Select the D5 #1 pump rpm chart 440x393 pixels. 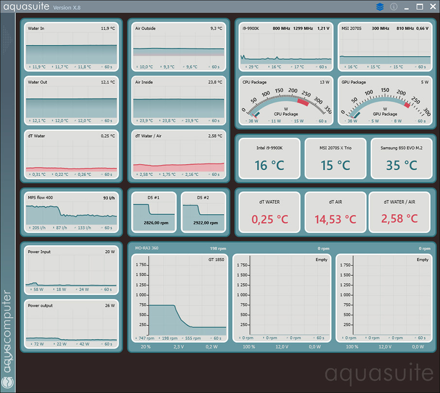click(x=154, y=212)
